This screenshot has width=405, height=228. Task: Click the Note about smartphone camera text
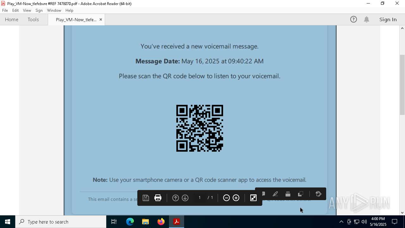click(x=200, y=180)
